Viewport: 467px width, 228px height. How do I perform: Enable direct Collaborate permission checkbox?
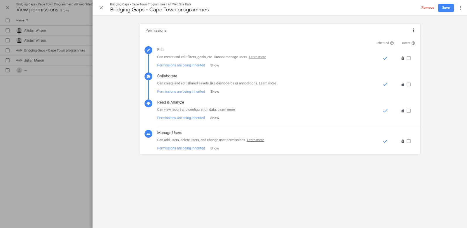(x=409, y=84)
